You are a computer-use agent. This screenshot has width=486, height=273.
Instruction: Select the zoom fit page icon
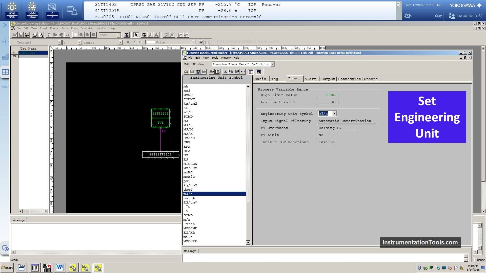(93, 35)
